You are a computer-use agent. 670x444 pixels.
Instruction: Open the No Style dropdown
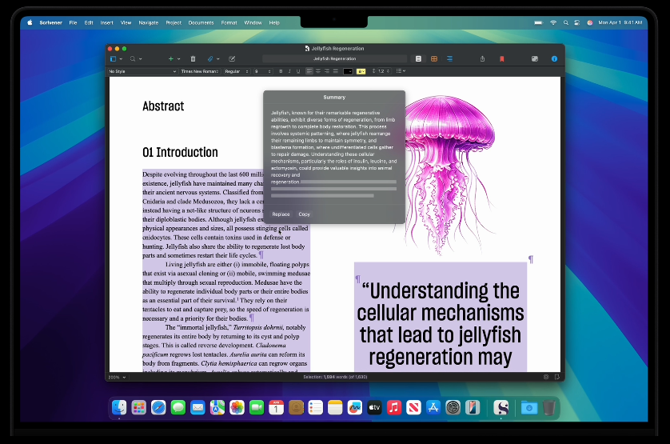pyautogui.click(x=142, y=71)
